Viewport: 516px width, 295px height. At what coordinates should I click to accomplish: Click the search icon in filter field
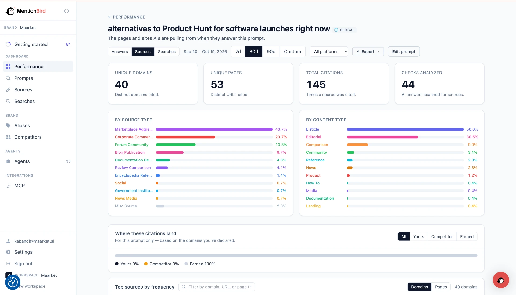click(184, 287)
